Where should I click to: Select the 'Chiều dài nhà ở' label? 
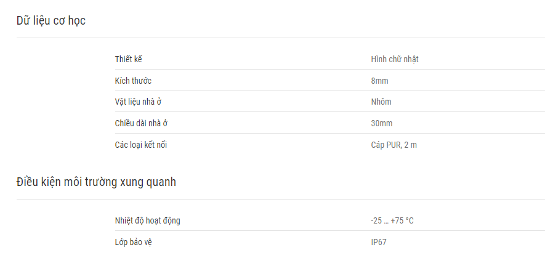tap(141, 123)
